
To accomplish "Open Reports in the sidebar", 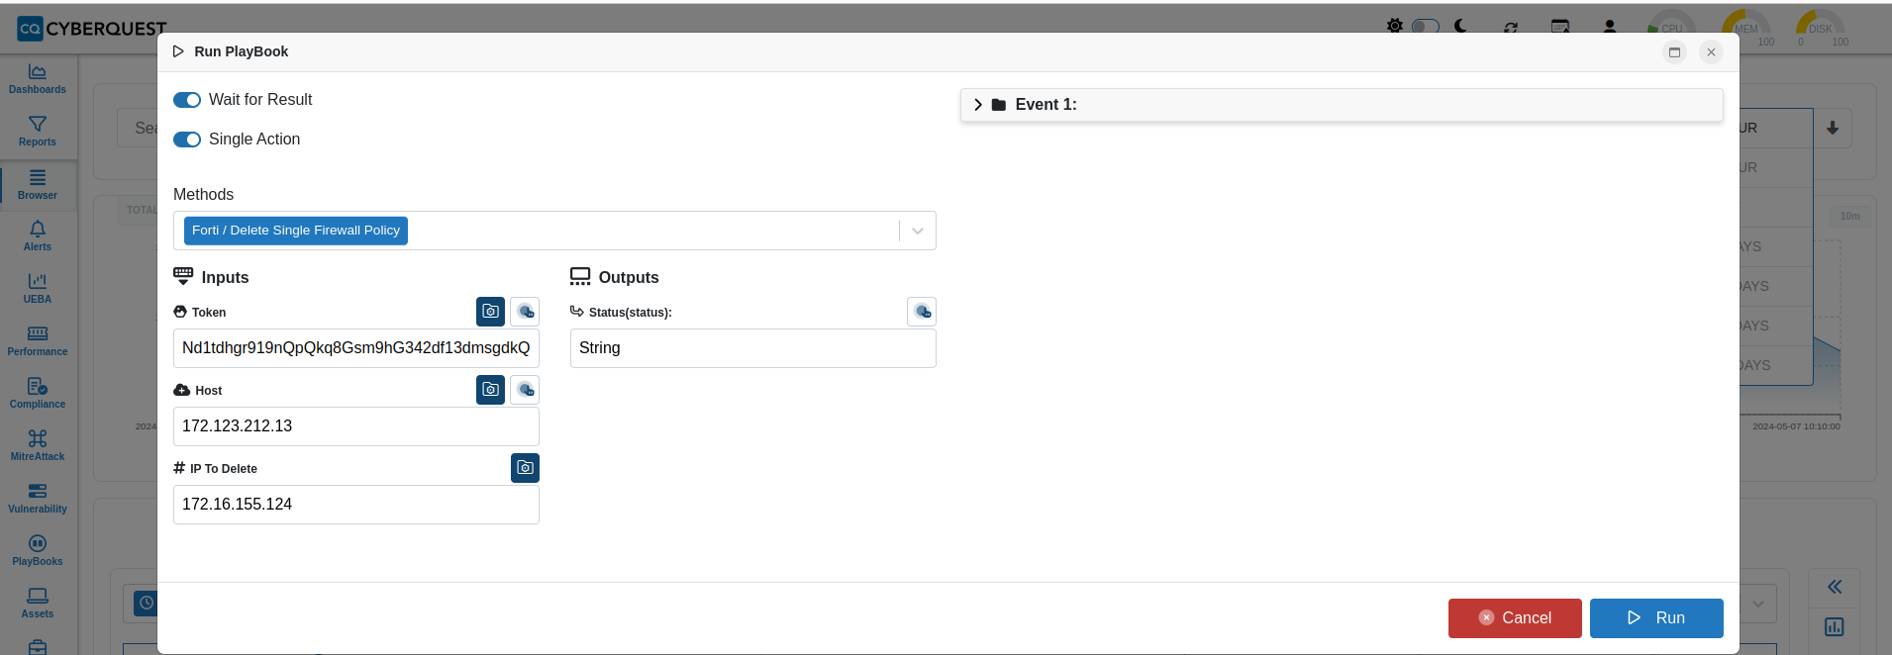I will pyautogui.click(x=38, y=132).
